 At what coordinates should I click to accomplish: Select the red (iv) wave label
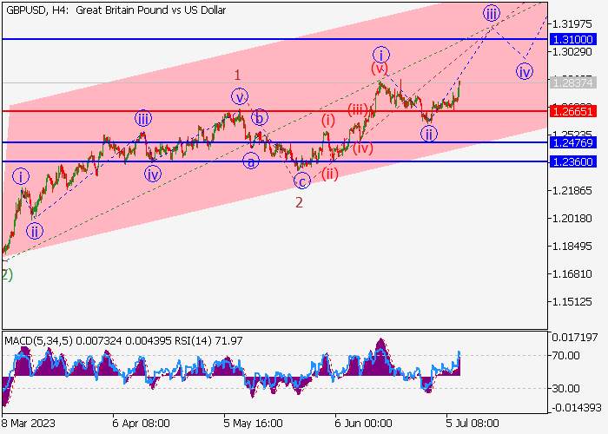[x=363, y=148]
